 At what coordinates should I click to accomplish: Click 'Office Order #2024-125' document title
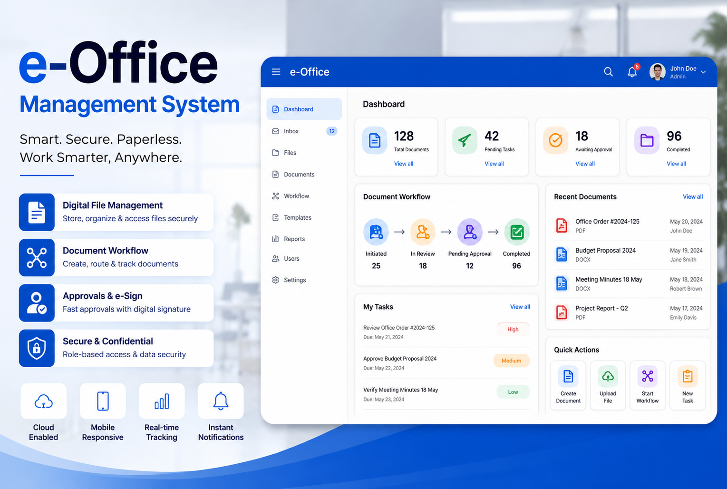607,222
